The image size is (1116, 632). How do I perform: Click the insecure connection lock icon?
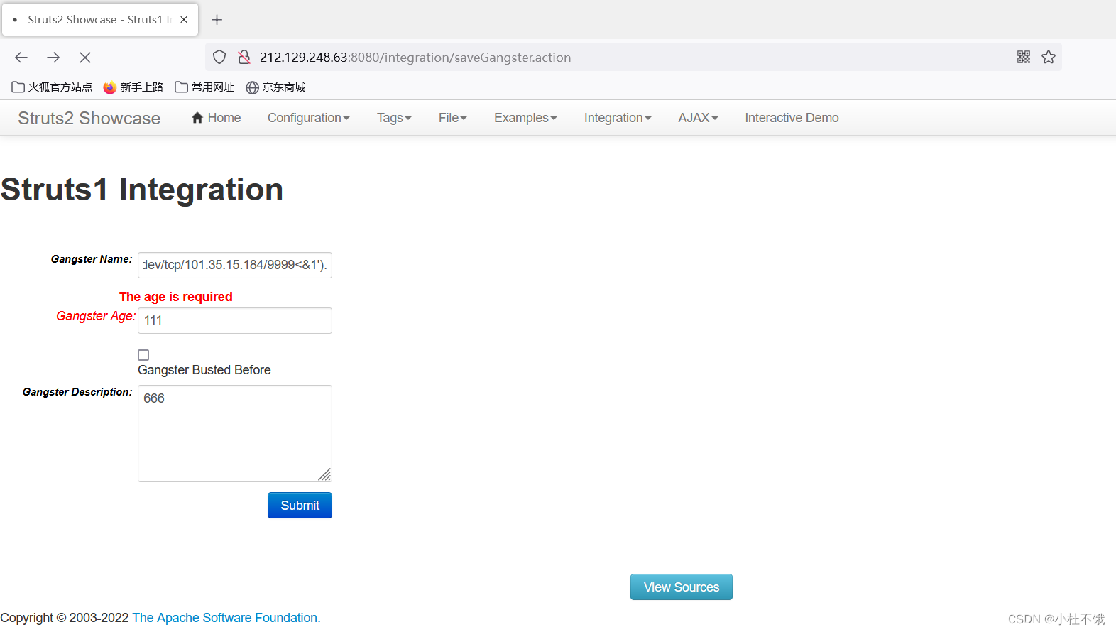pyautogui.click(x=244, y=58)
